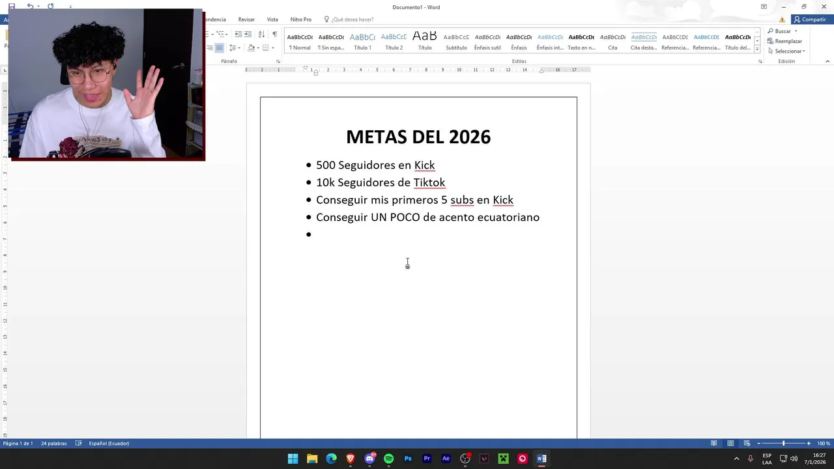This screenshot has width=834, height=469.
Task: Open the Nitro Pro tab
Action: pos(301,20)
